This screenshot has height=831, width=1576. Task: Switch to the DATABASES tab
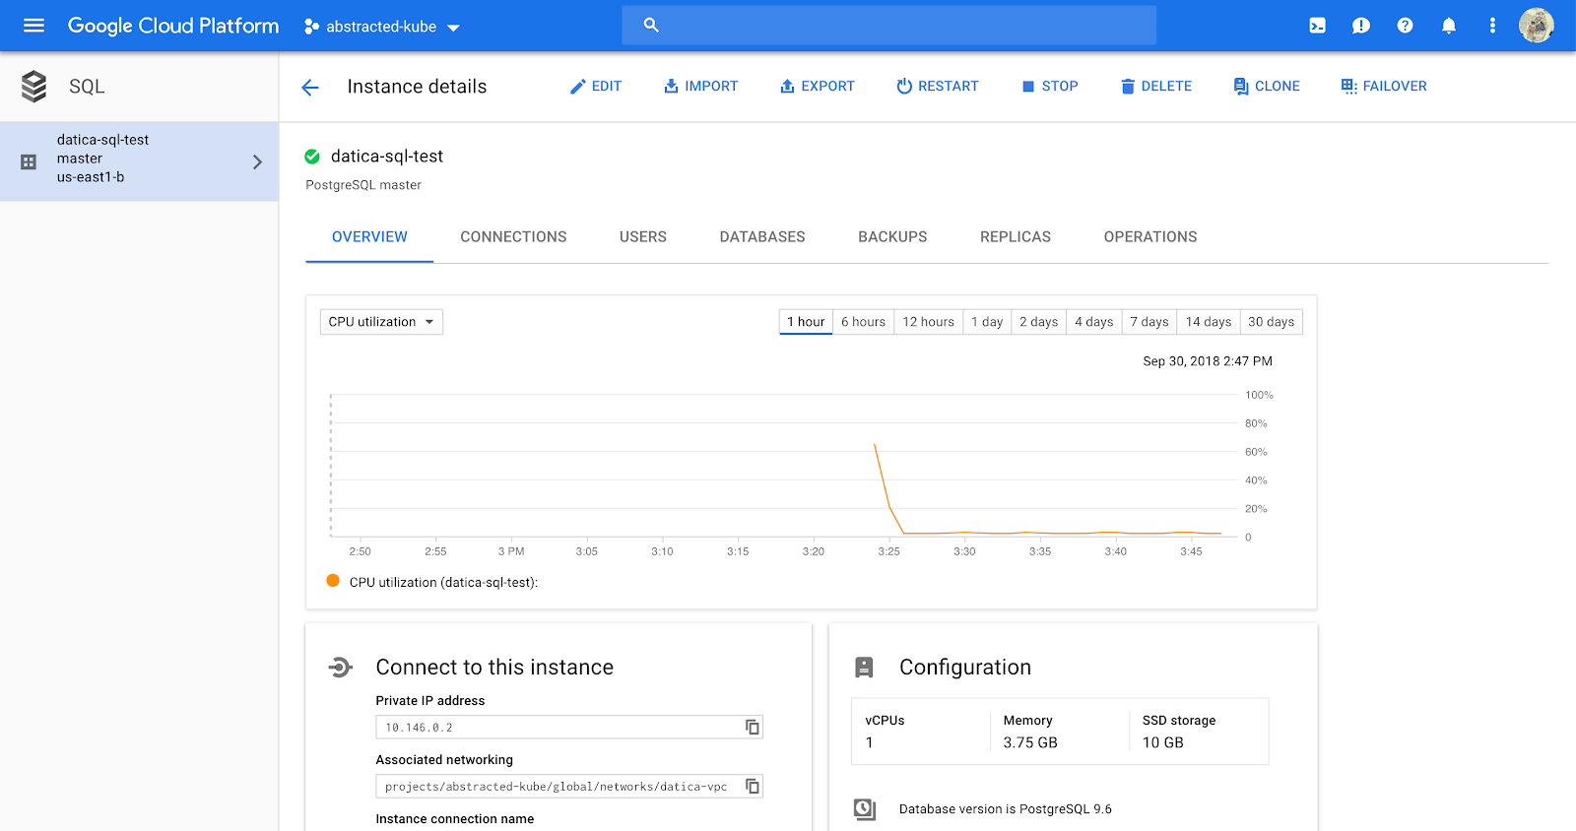(x=762, y=237)
